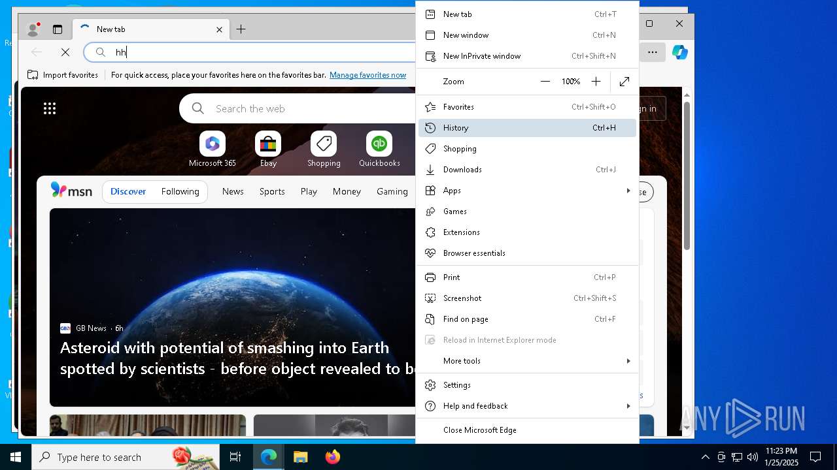Show hidden tray icons chevron
The width and height of the screenshot is (837, 470).
point(705,457)
